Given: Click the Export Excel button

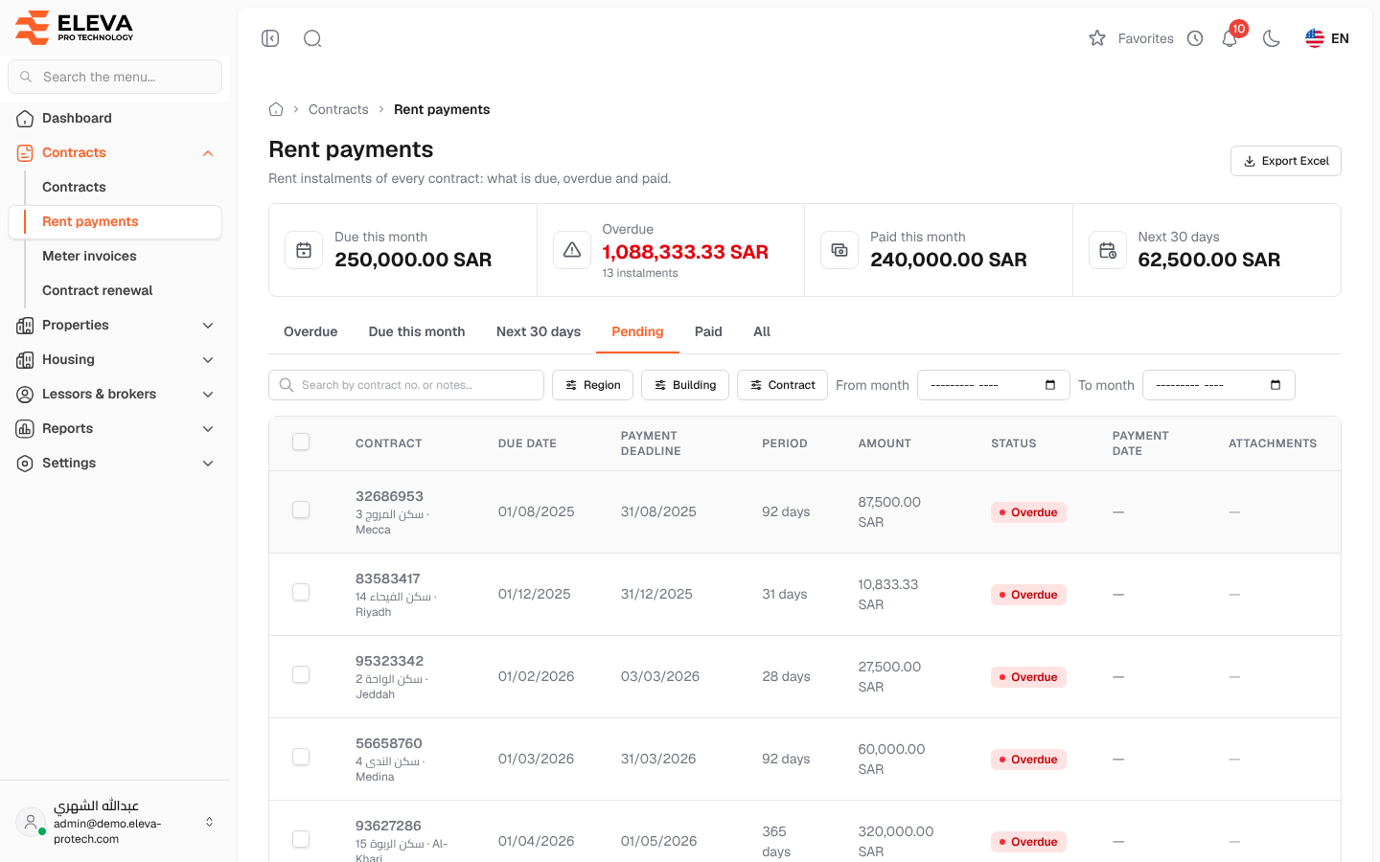Looking at the screenshot, I should click(x=1286, y=161).
